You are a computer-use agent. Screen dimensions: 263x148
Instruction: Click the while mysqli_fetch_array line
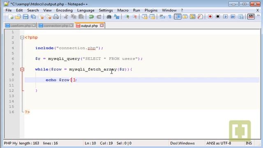pos(83,69)
